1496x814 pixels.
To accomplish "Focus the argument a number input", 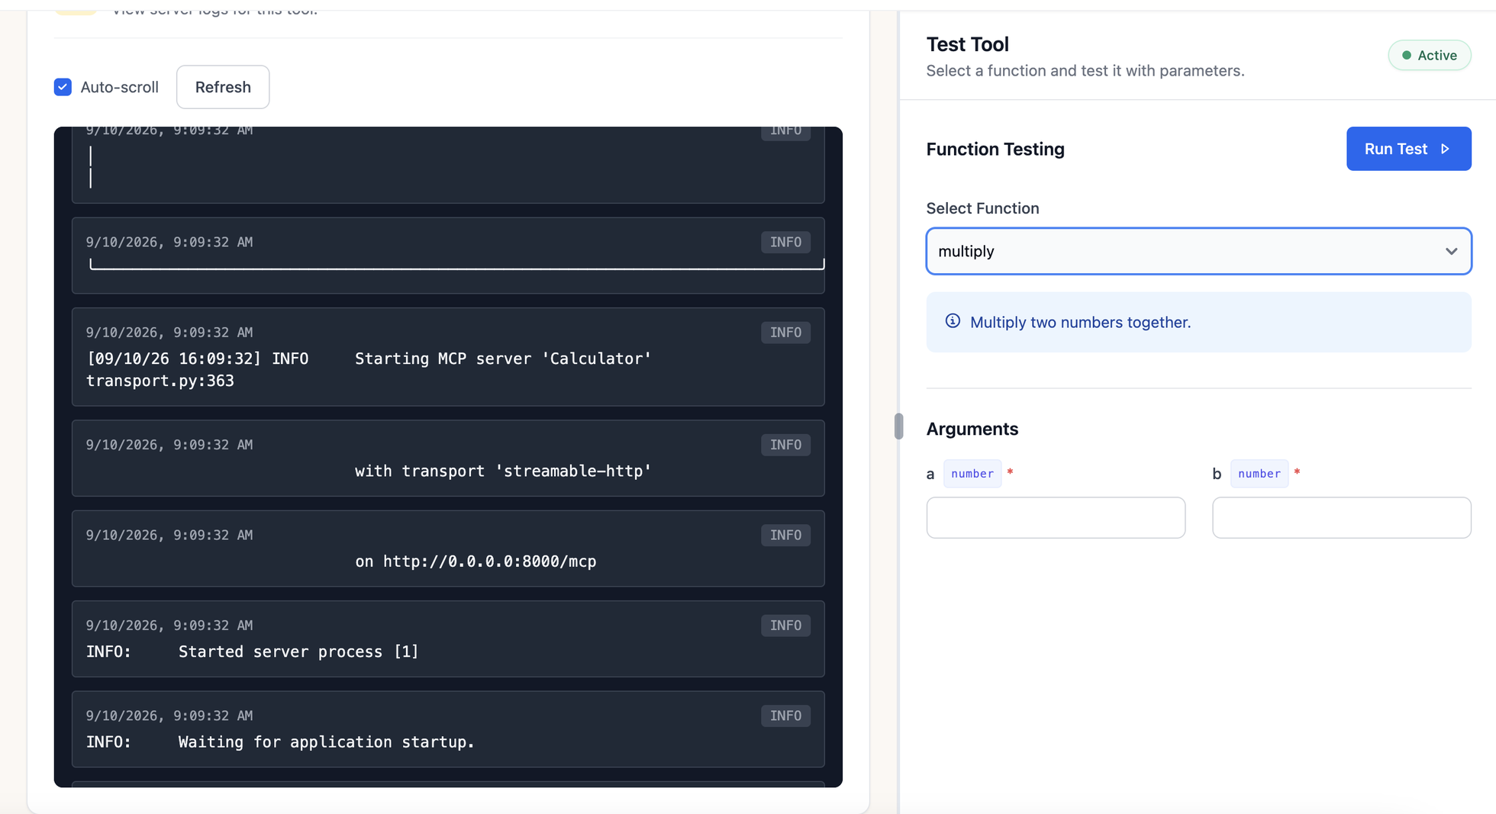I will click(1056, 518).
